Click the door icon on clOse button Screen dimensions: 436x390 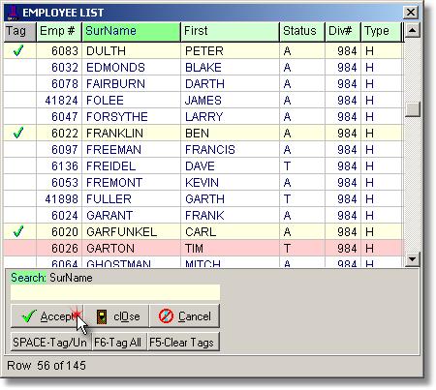click(102, 316)
